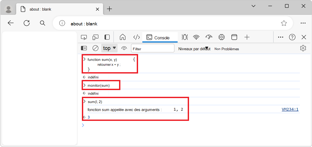Open the profile avatar
The width and height of the screenshot is (312, 147).
coord(9,9)
